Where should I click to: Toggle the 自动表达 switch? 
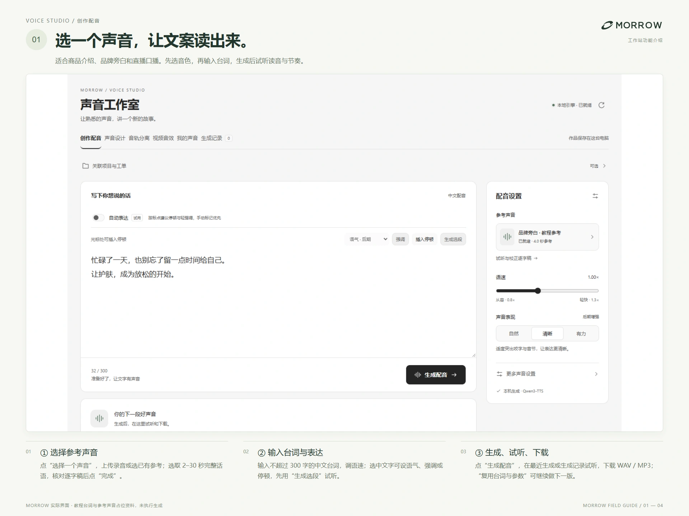98,218
